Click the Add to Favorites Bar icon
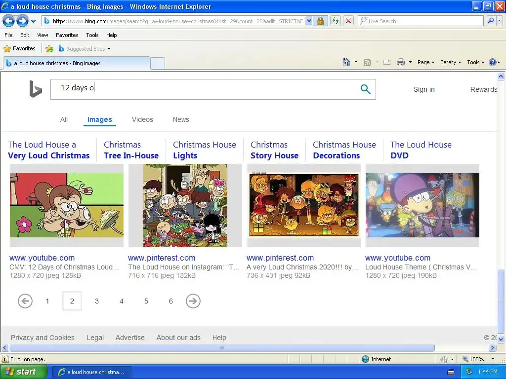This screenshot has width=506, height=379. (49, 49)
